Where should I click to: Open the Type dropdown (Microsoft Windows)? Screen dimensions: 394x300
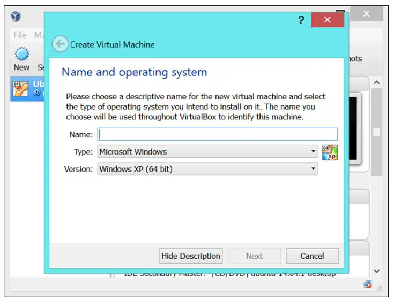207,152
